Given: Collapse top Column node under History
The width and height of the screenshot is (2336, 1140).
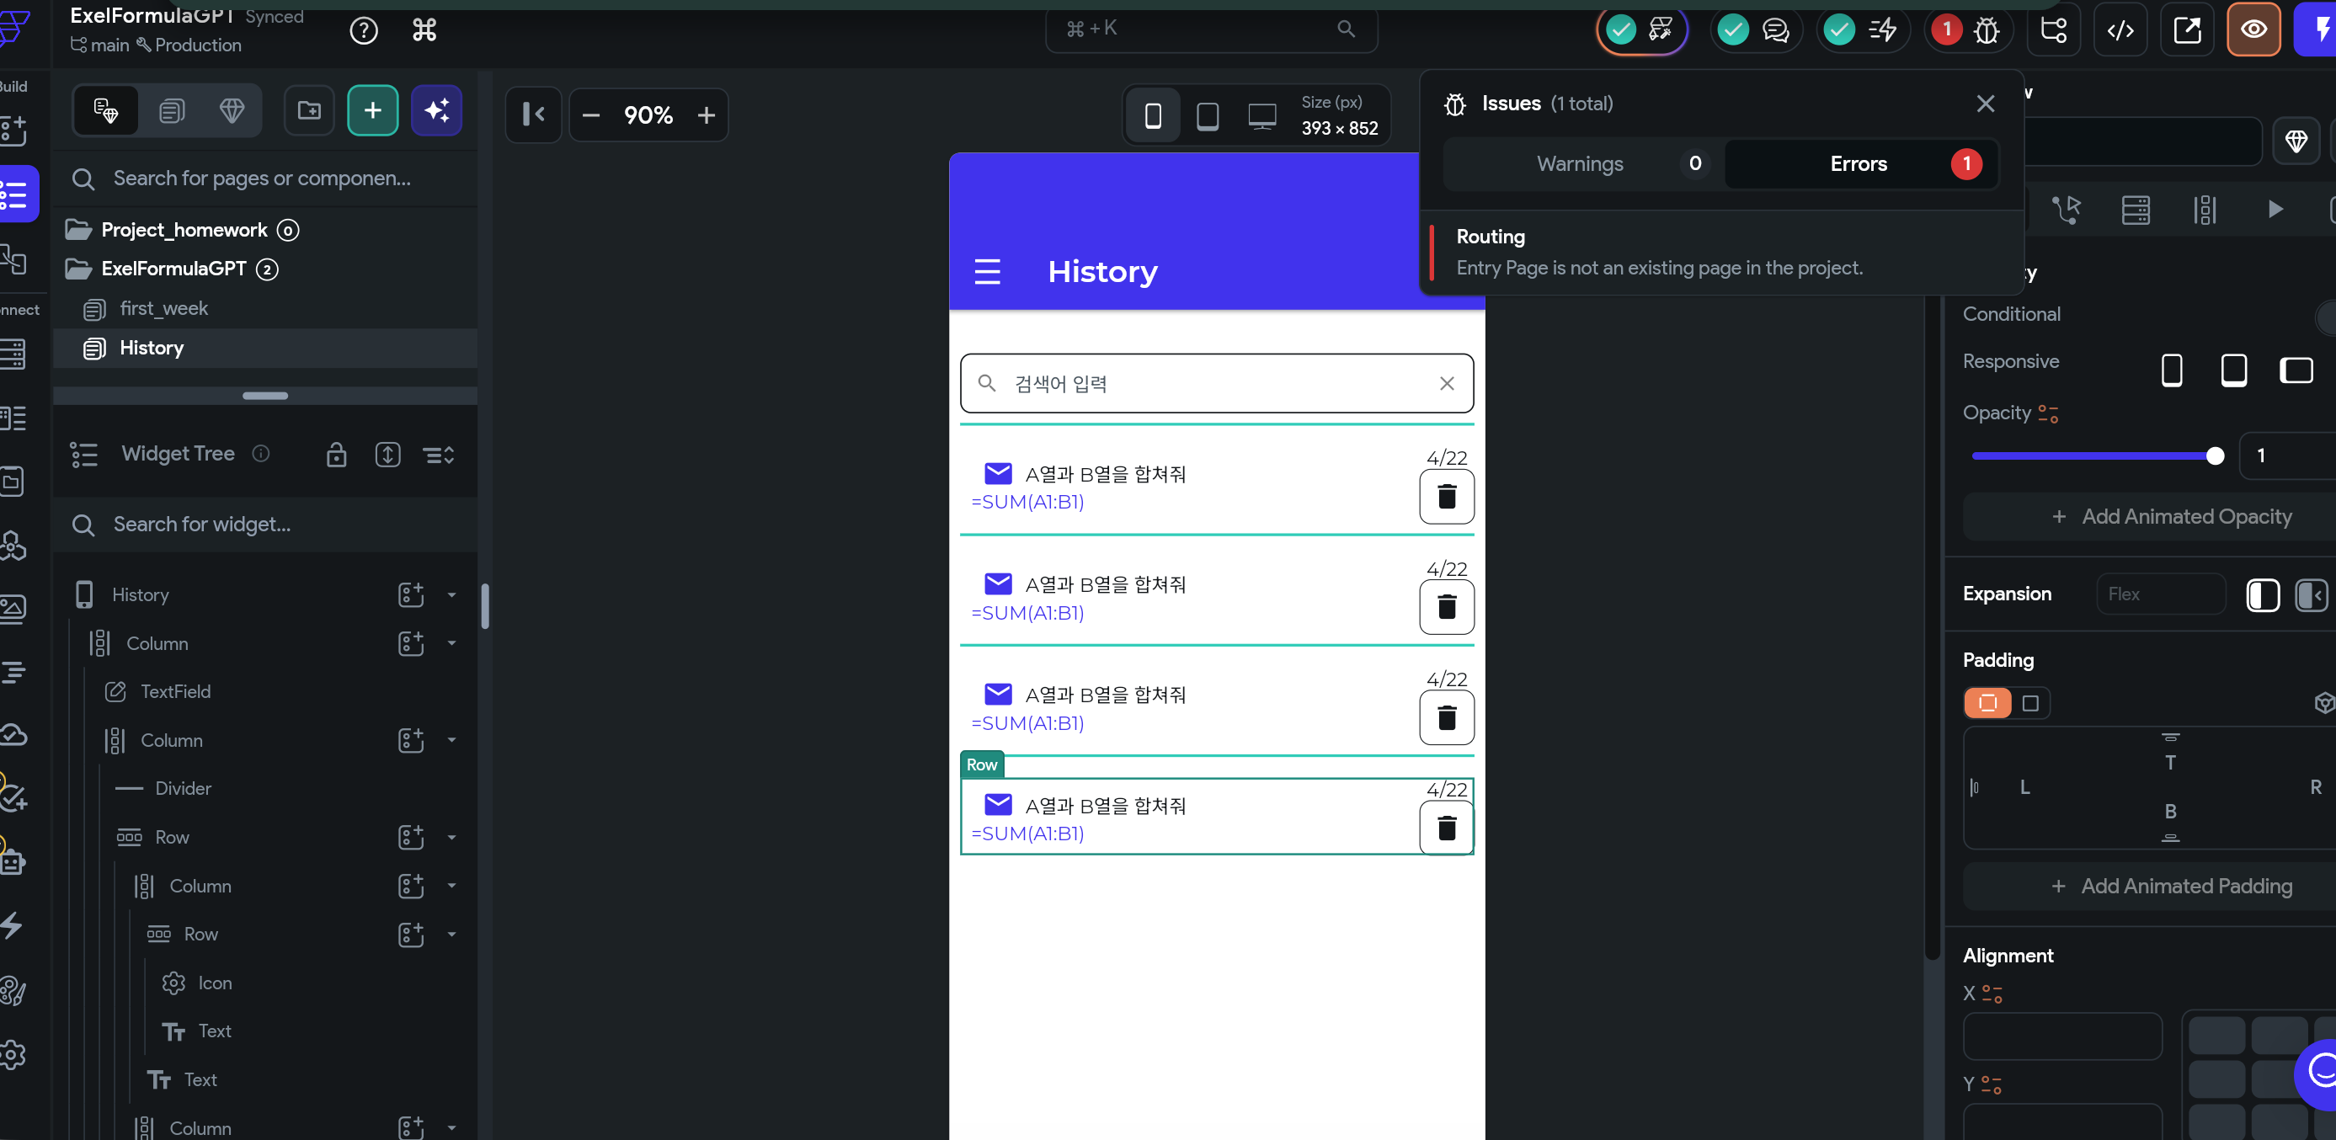Looking at the screenshot, I should pyautogui.click(x=451, y=643).
